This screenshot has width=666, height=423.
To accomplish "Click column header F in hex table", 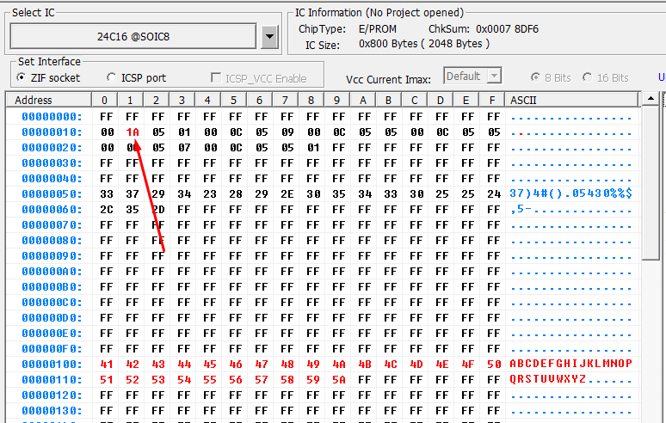I will [x=493, y=100].
